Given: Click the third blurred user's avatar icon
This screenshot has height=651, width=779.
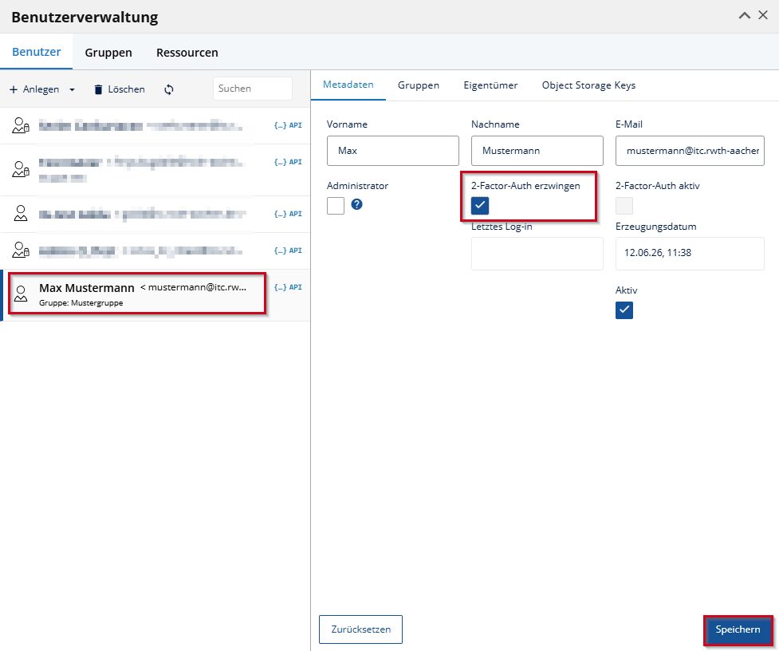Looking at the screenshot, I should 21,213.
